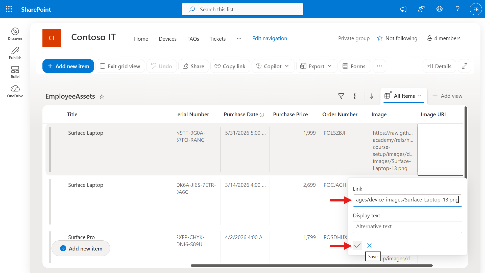Click the Share button
Screen dimensions: 485x273
[193, 66]
